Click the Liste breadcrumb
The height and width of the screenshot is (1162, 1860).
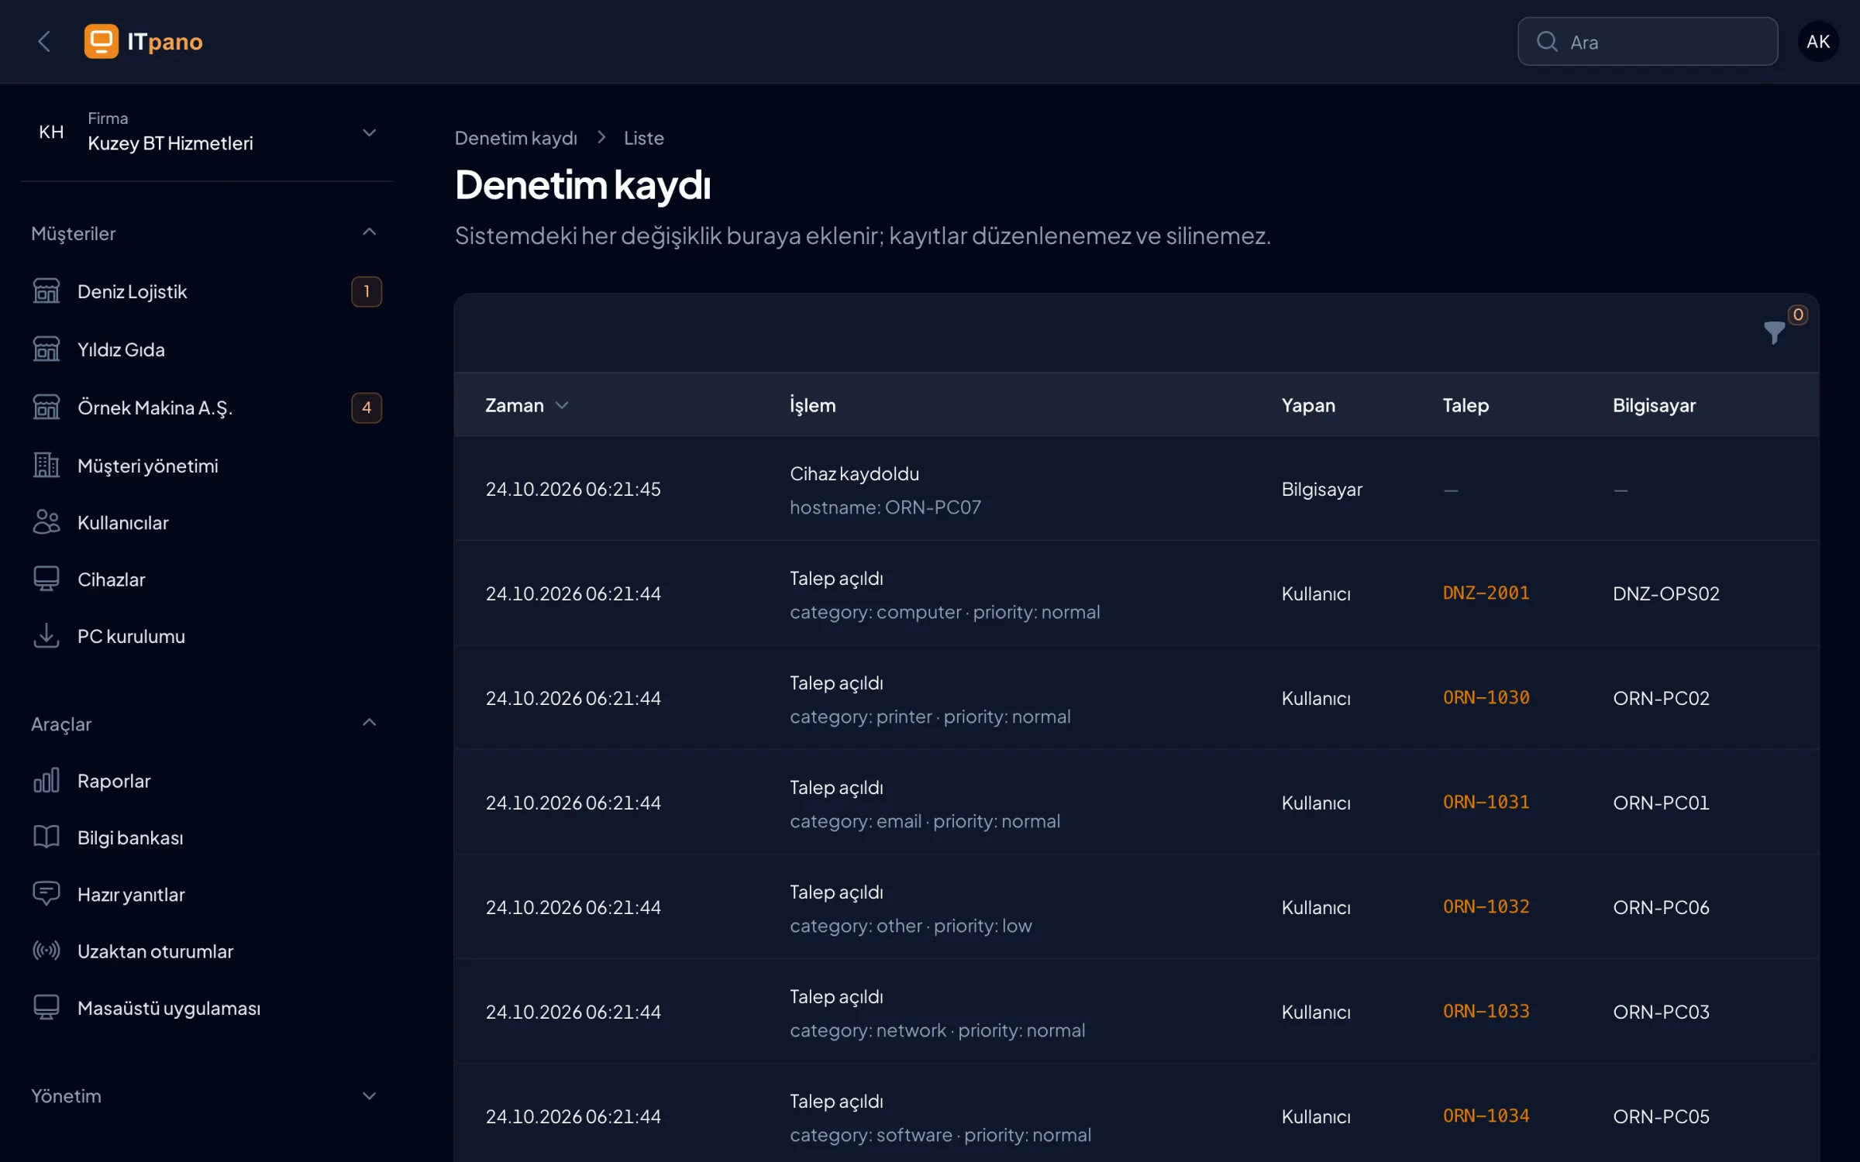[x=643, y=138]
